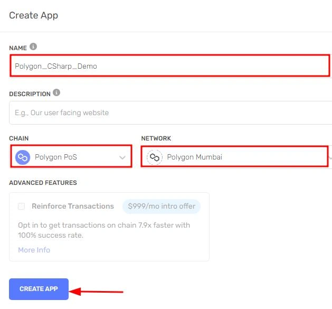Click the $999/mo intro offer badge

[162, 206]
